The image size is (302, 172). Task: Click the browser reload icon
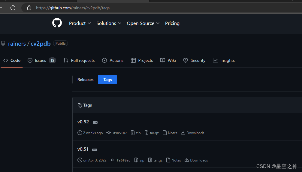(x=13, y=8)
